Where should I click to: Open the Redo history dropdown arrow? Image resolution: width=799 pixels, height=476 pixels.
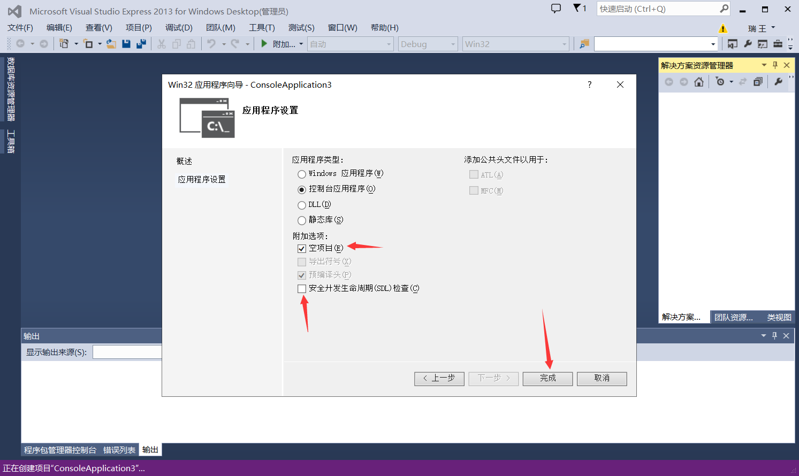click(x=247, y=44)
